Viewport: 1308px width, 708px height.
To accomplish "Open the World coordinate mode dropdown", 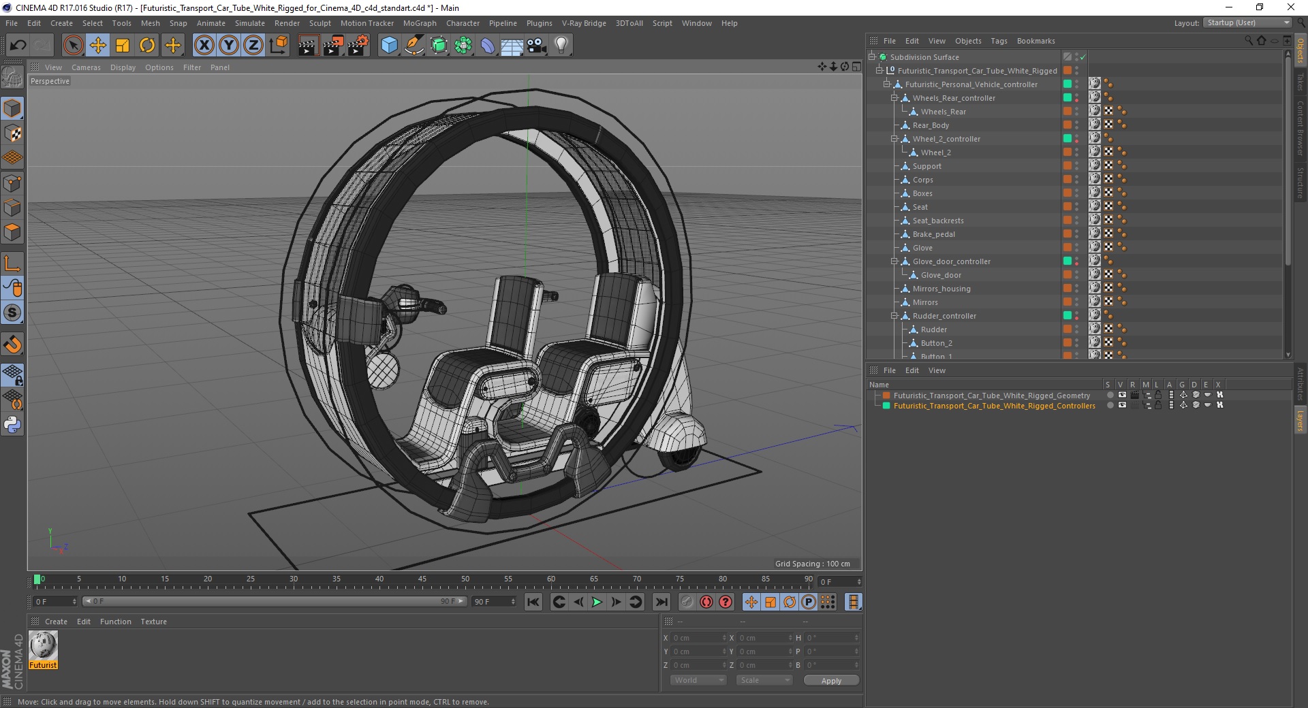I will 698,680.
